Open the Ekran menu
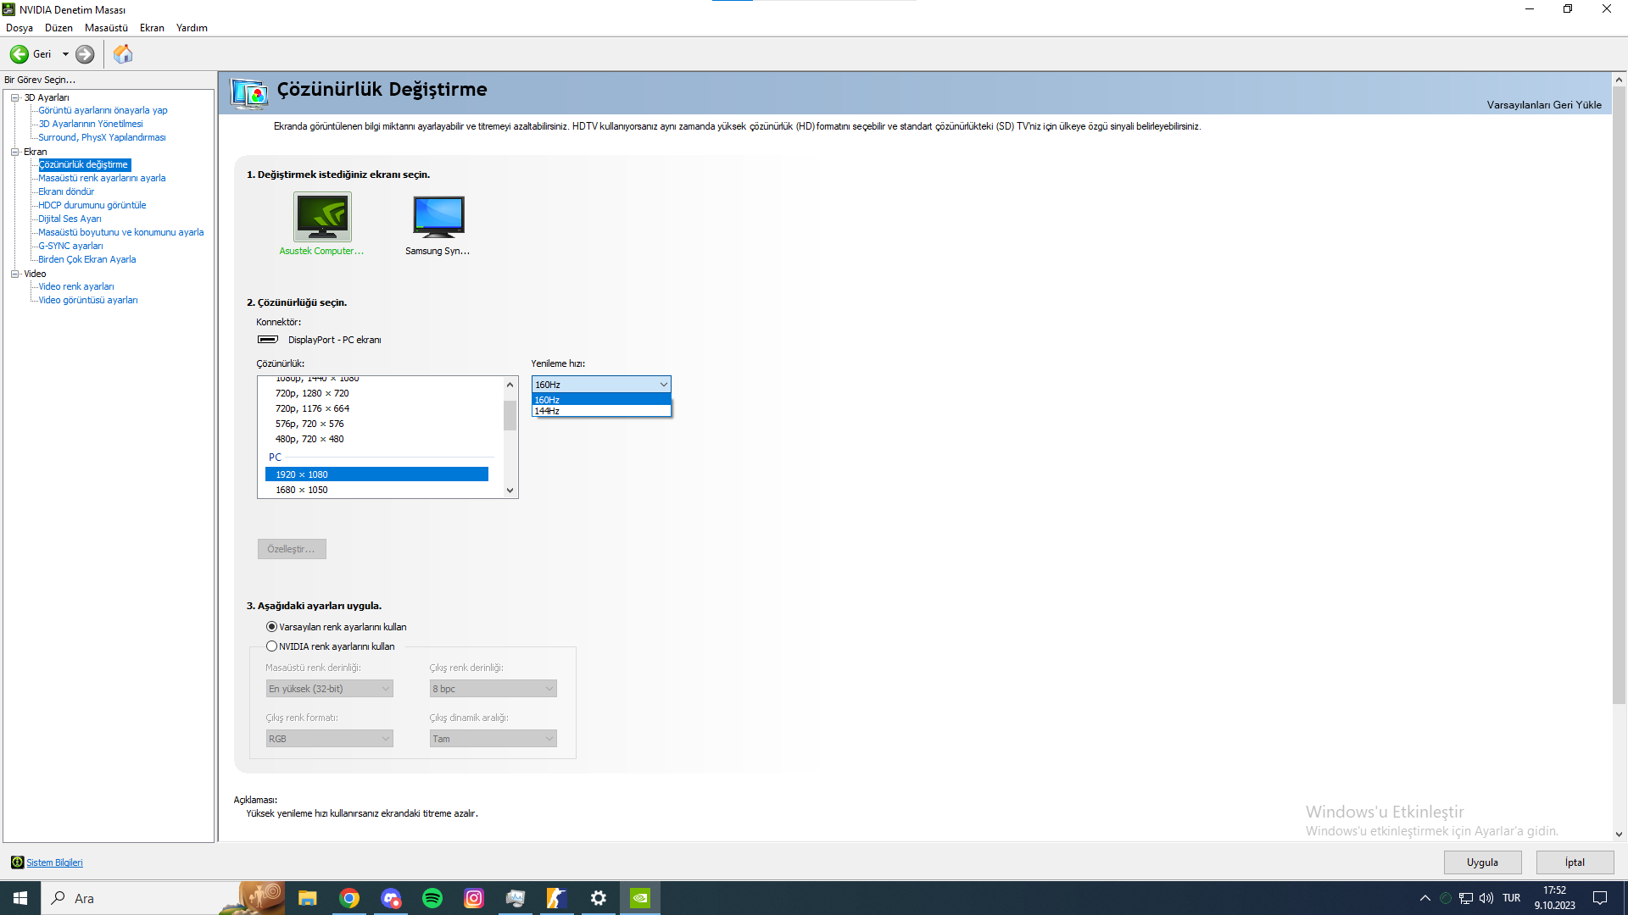Screen dimensions: 1628x915 (x=152, y=28)
